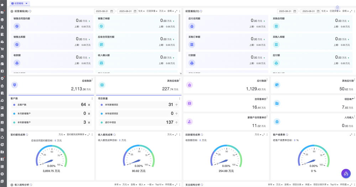Click the purple floating assistant button

(x=346, y=174)
